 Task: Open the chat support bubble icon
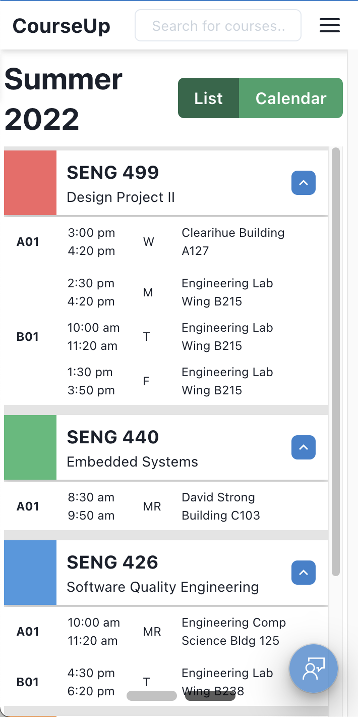313,669
